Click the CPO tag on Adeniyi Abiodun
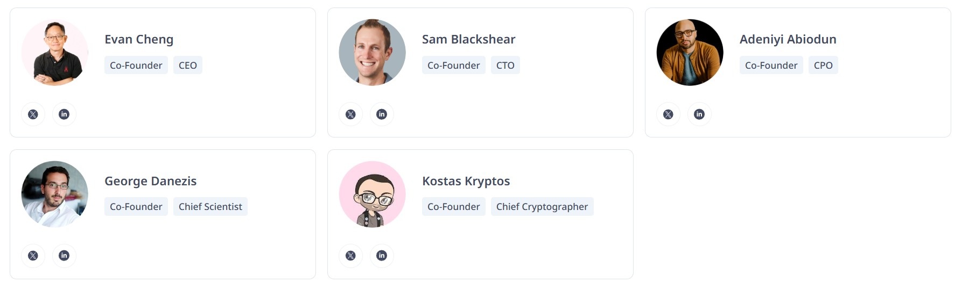 coord(823,65)
